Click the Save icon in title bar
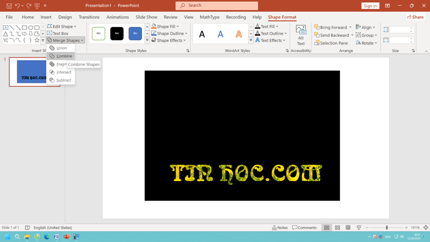This screenshot has height=242, width=430. [x=9, y=6]
